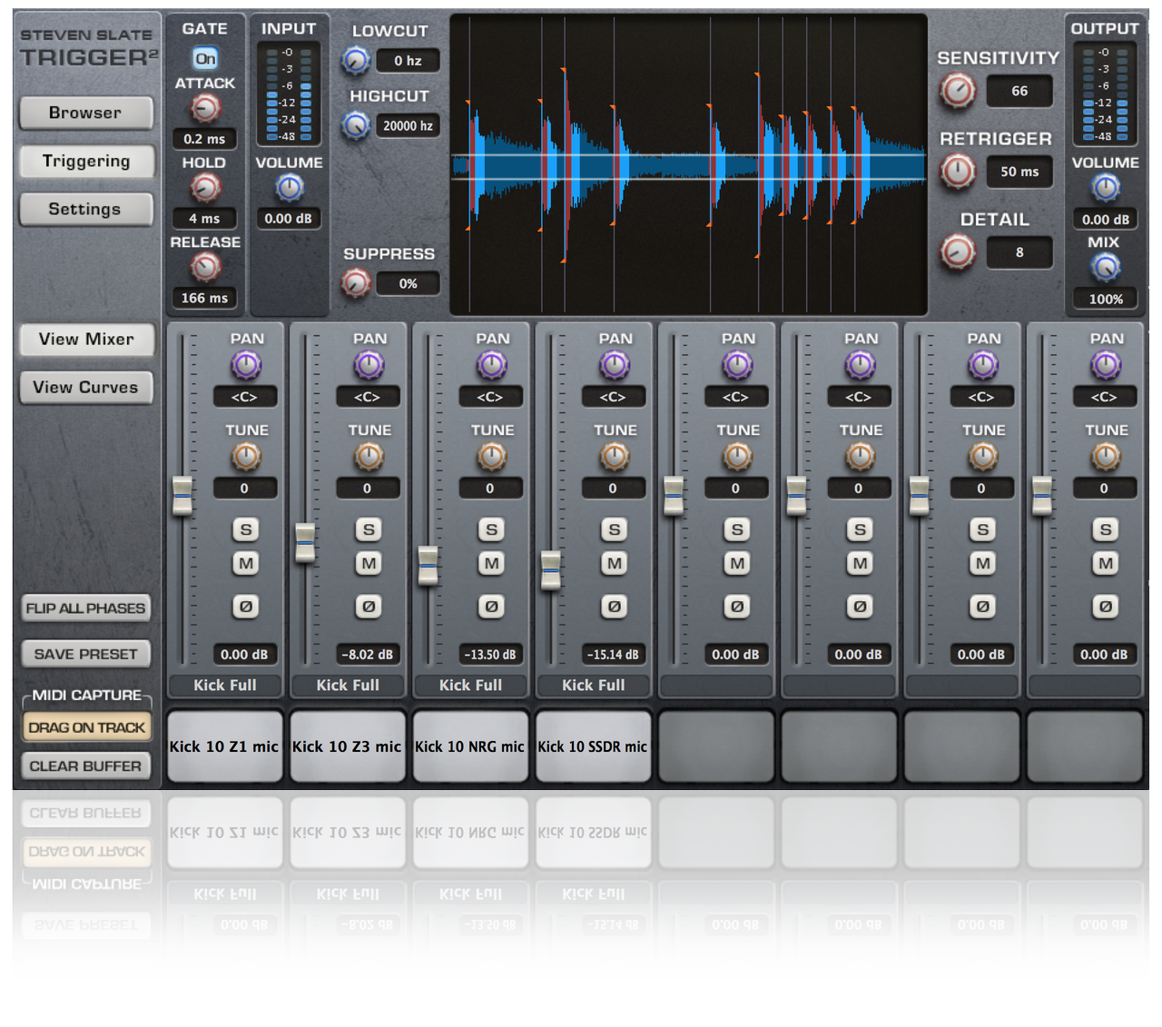Click the Gate Hold knob
Screen dimensions: 1162x1027
click(205, 188)
